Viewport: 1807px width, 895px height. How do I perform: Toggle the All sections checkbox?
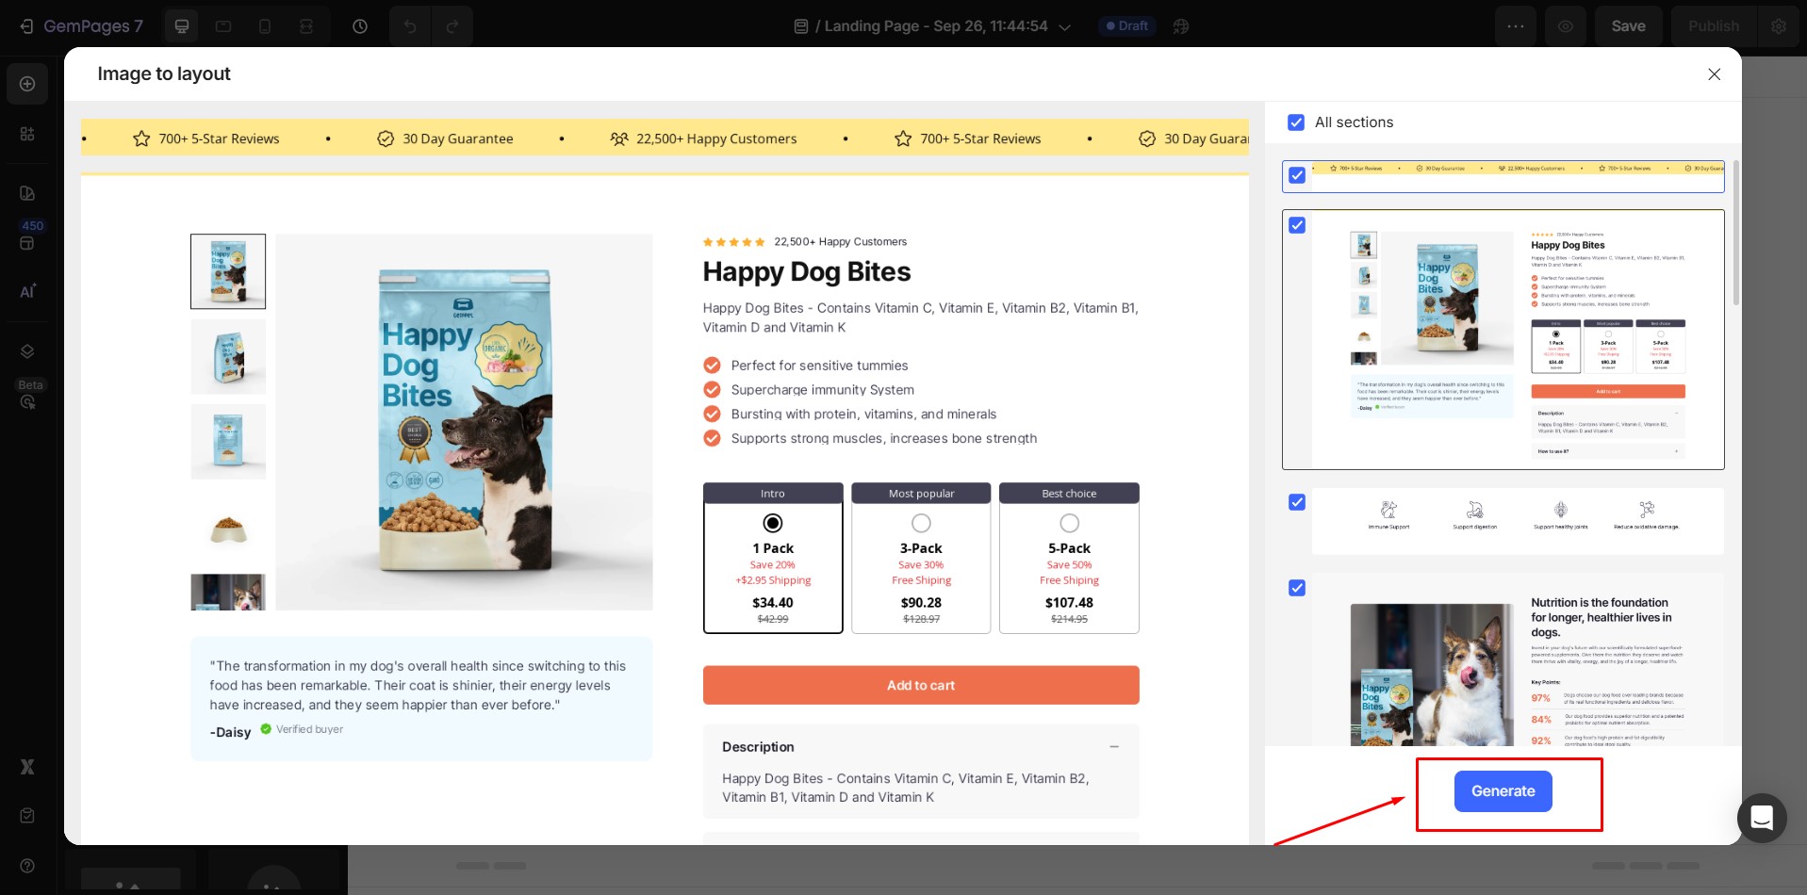click(x=1296, y=122)
